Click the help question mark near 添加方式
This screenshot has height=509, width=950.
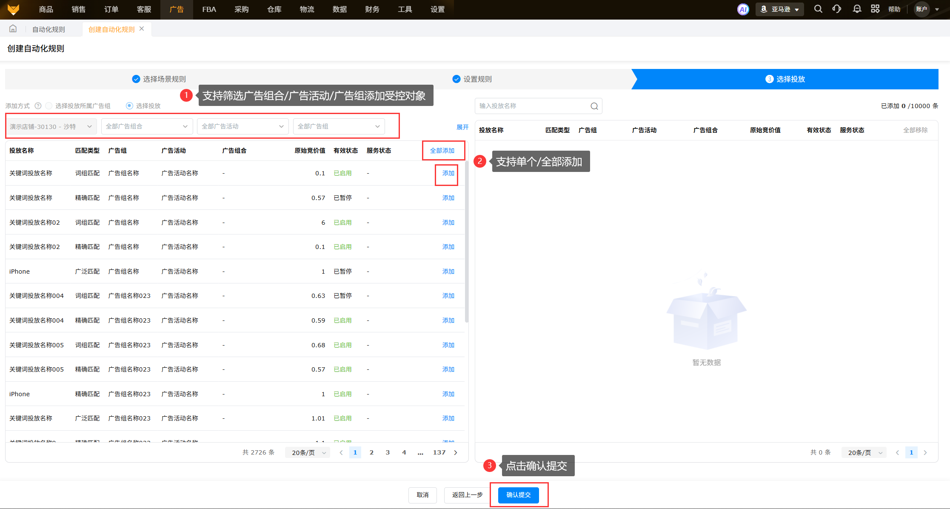pyautogui.click(x=38, y=106)
